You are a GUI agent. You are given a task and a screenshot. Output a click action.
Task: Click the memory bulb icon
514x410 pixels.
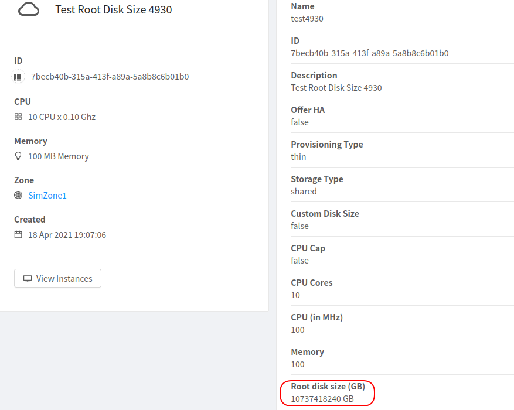(18, 156)
